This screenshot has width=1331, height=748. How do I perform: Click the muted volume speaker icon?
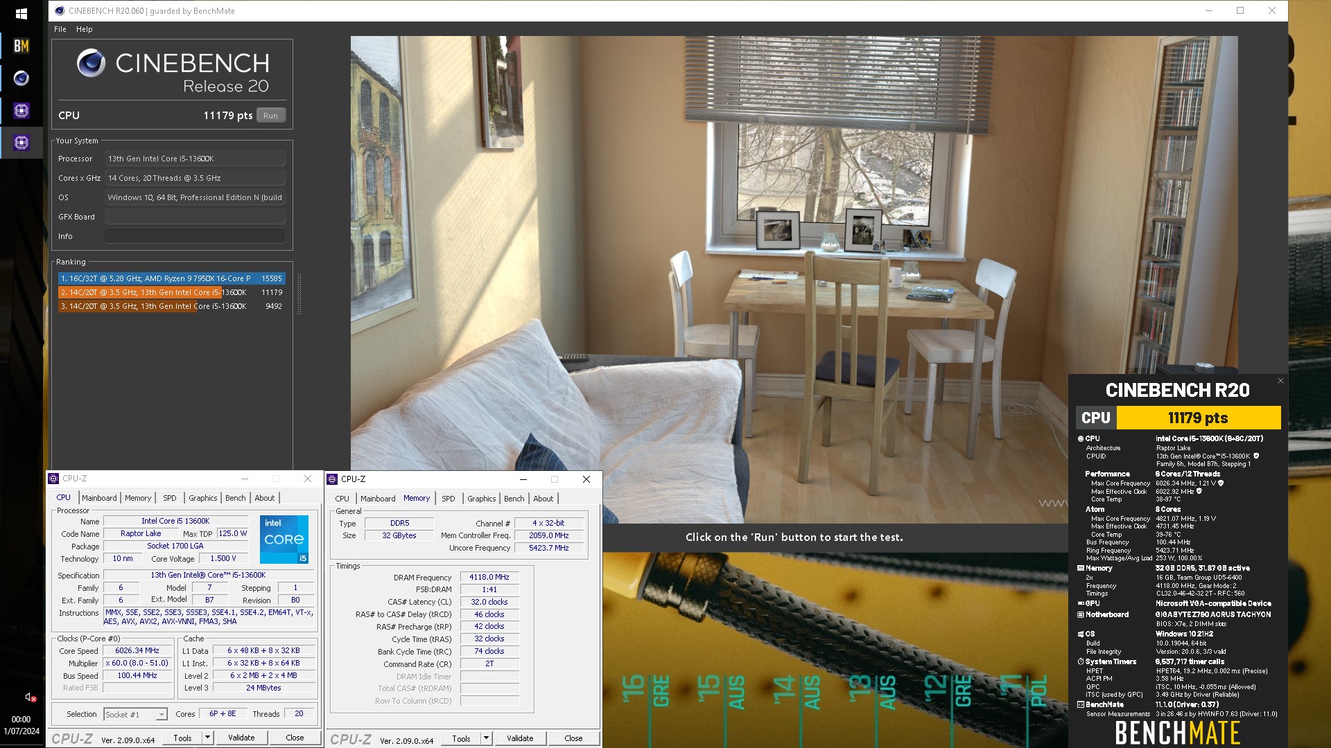click(x=30, y=697)
